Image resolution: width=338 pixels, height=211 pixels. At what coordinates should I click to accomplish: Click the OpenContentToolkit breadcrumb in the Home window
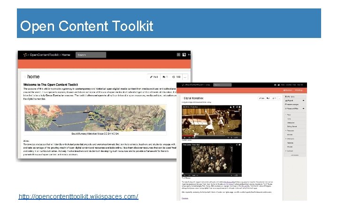(x=44, y=55)
